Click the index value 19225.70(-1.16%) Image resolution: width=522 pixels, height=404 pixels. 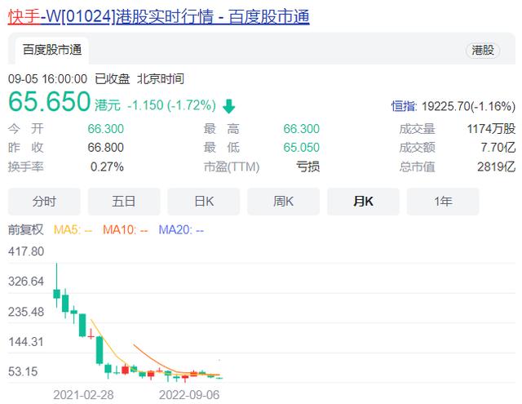coord(468,106)
